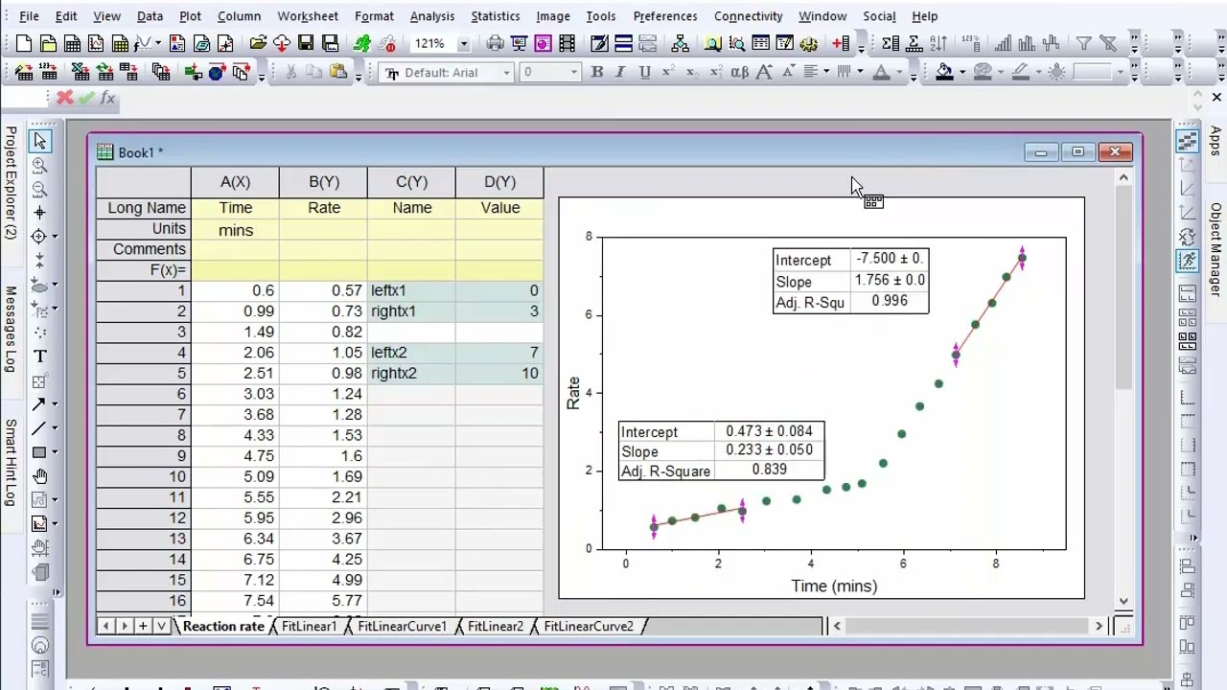Click the Sort A-Z icon

click(938, 43)
